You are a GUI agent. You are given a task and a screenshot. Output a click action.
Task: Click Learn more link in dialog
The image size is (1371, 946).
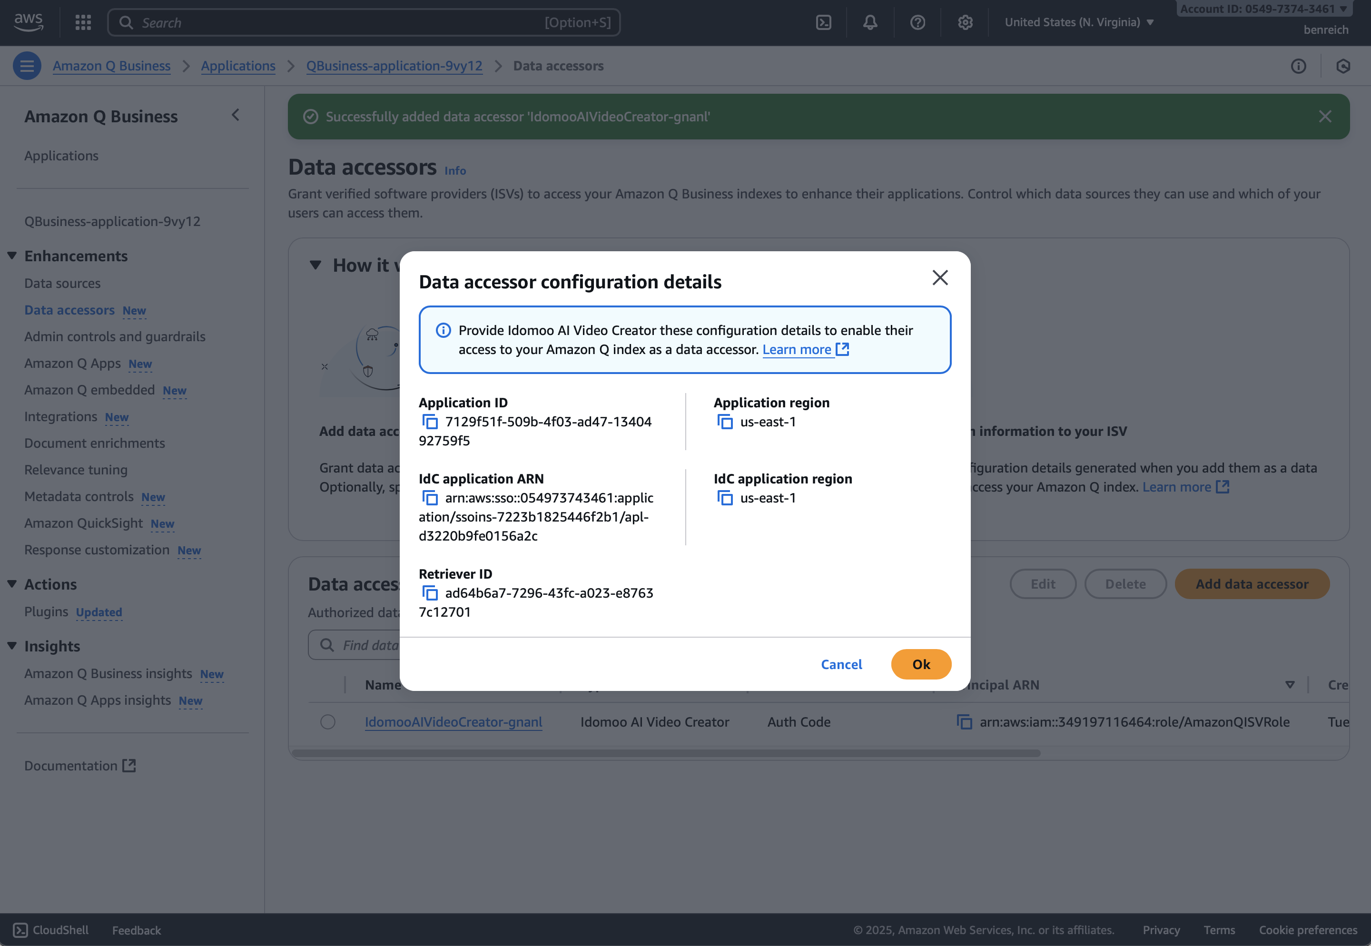[x=797, y=350]
